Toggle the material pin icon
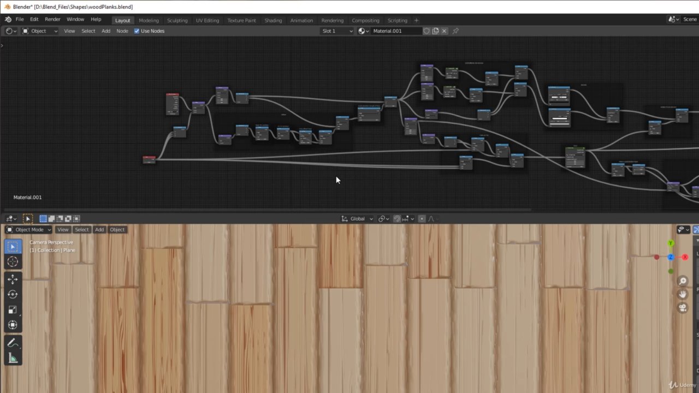Viewport: 699px width, 393px height. click(455, 31)
